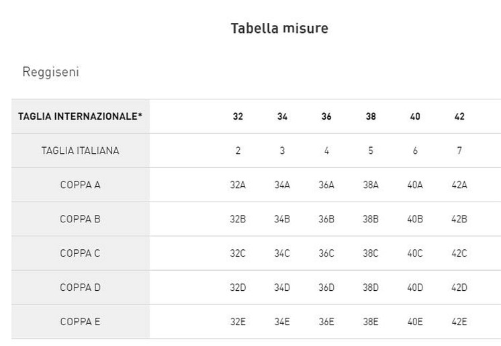Select the COPPA D row label
This screenshot has height=346, width=501.
[x=80, y=288]
